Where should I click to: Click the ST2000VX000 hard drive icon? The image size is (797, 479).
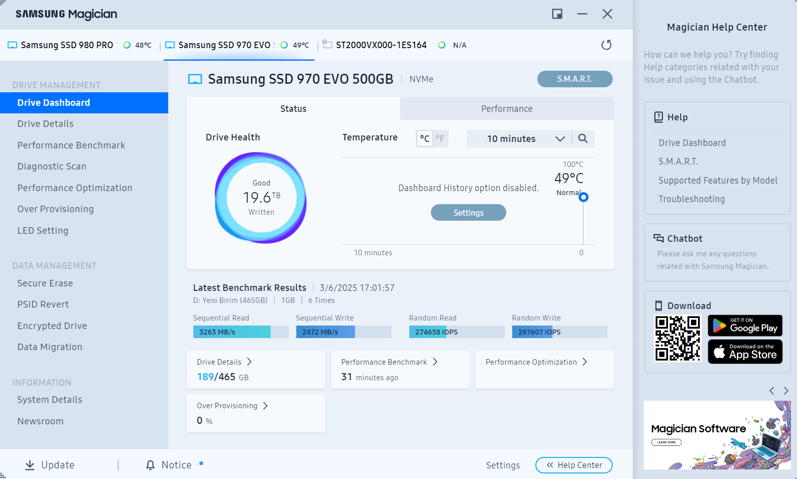(327, 44)
